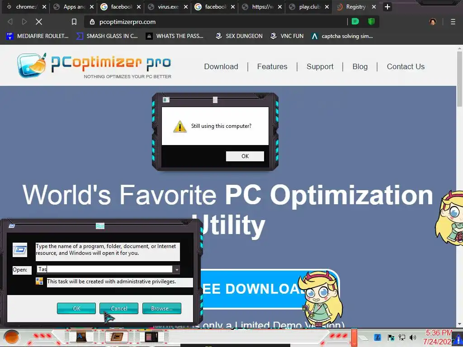Viewport: 463px width, 347px height.
Task: Open the browser hamburger menu
Action: point(453,22)
